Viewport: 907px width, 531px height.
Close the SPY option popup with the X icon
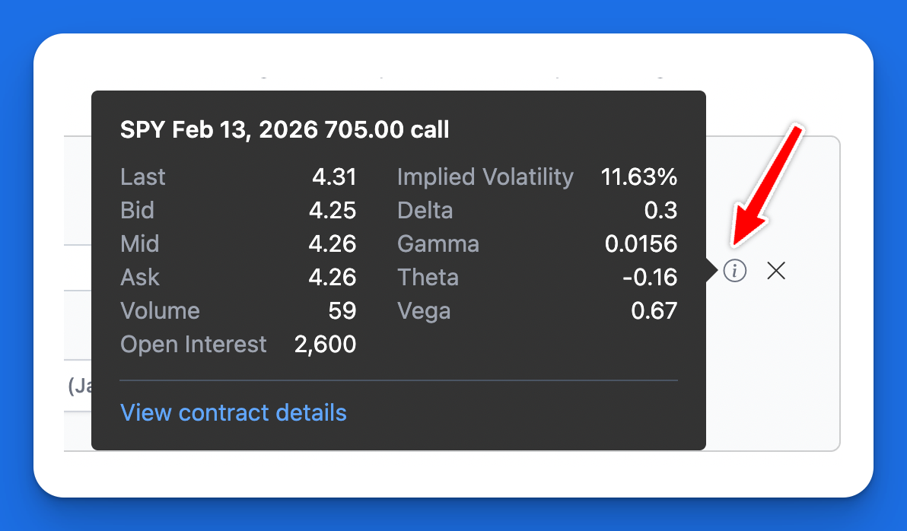(775, 271)
